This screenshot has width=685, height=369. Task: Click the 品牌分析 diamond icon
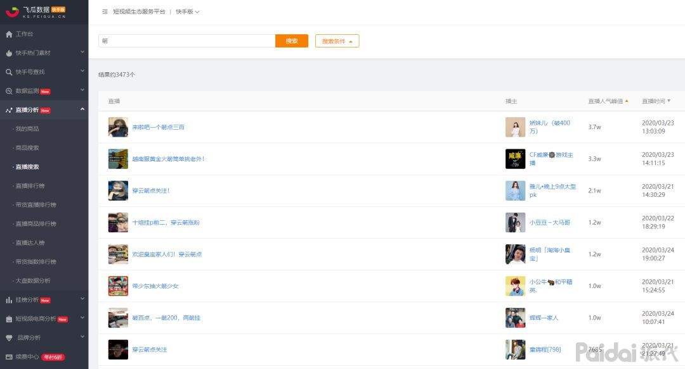(x=9, y=338)
